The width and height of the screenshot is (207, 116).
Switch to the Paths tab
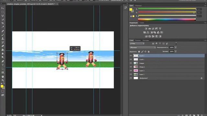tap(146, 40)
